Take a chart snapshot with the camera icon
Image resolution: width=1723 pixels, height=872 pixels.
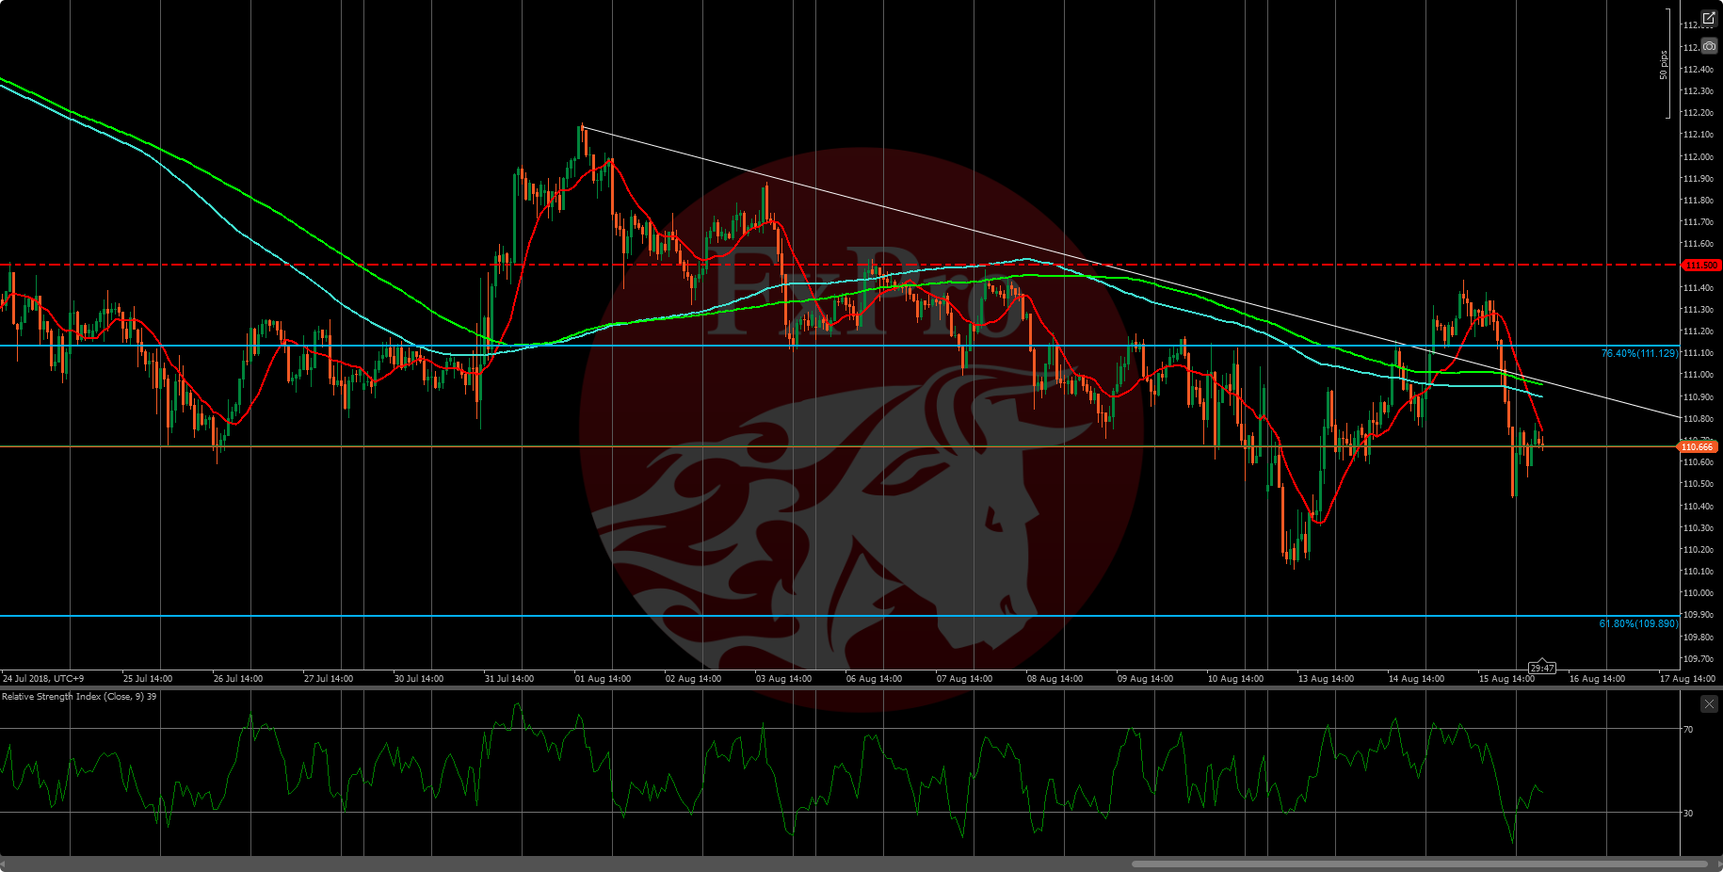click(x=1709, y=46)
